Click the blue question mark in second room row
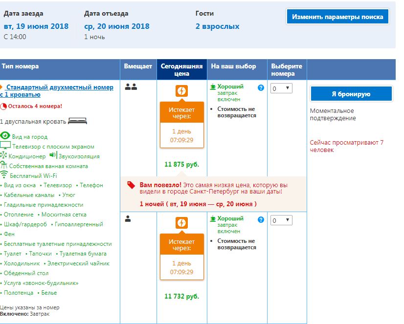The image size is (404, 324). [x=261, y=220]
